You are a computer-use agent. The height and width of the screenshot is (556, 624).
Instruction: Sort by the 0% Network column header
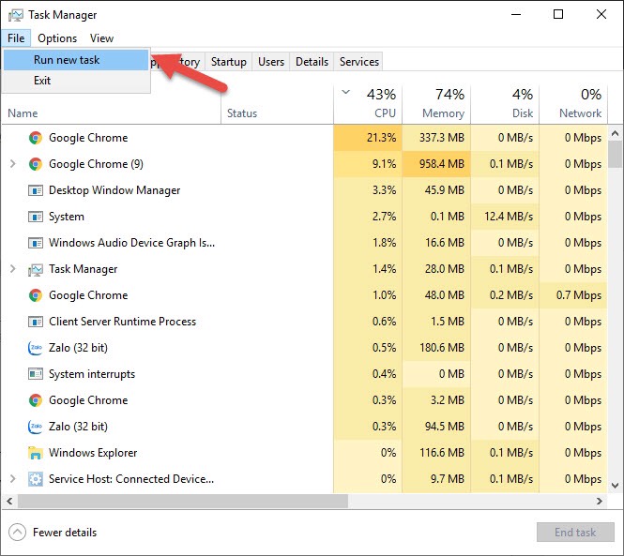(573, 105)
